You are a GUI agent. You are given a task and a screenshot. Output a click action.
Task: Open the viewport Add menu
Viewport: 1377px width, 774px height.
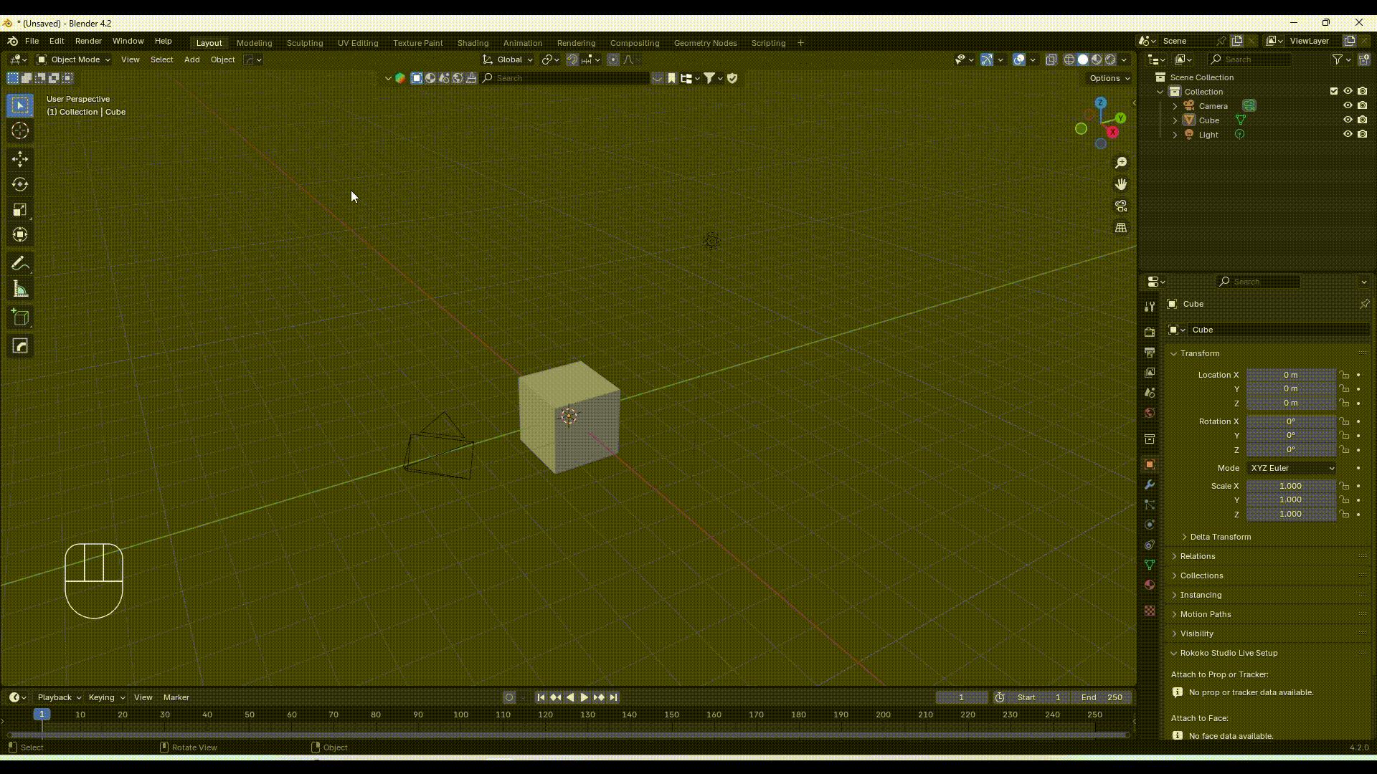tap(191, 59)
